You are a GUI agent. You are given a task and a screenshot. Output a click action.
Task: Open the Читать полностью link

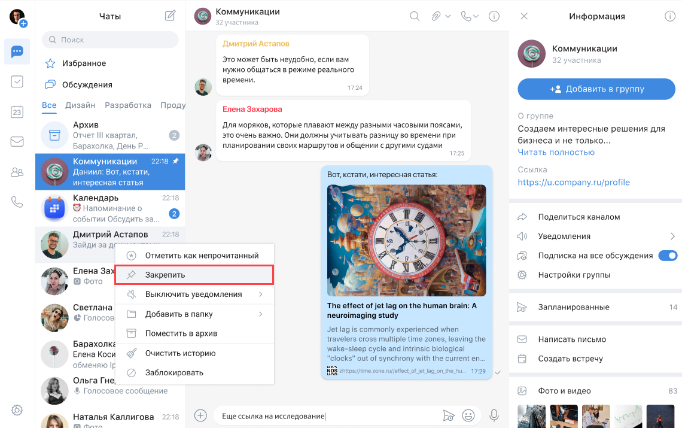point(556,152)
